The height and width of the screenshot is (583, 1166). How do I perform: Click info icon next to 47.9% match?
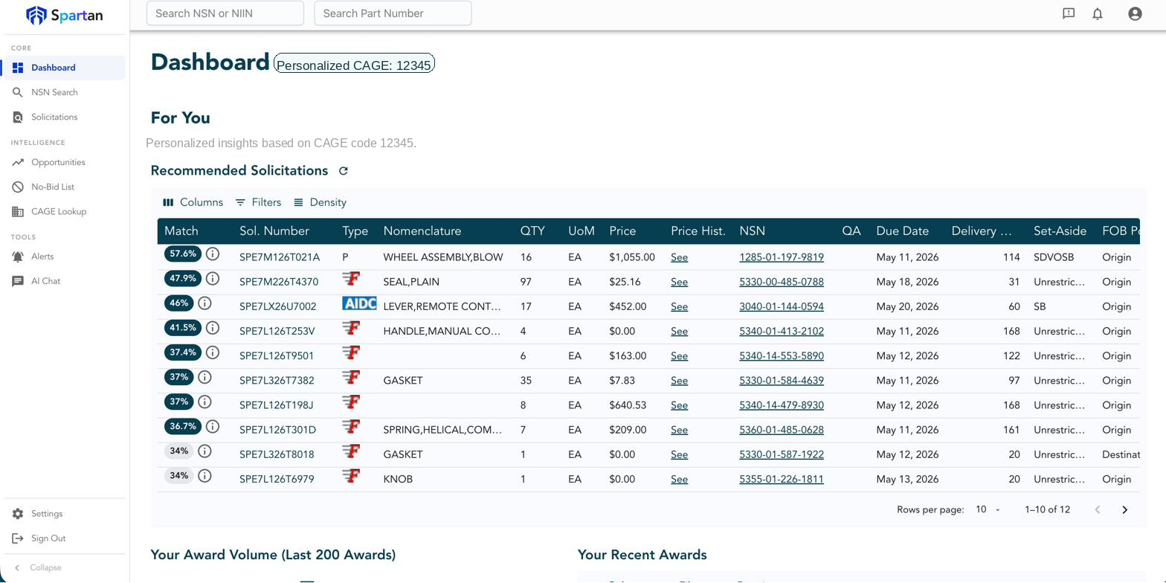click(x=213, y=279)
